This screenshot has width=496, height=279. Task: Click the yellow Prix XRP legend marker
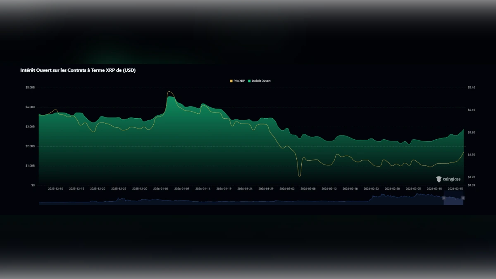[231, 81]
